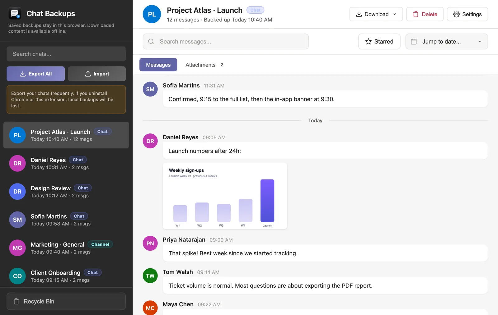This screenshot has height=315, width=498.
Task: Click the 'Launch numbers after 24h:' message
Action: click(325, 151)
